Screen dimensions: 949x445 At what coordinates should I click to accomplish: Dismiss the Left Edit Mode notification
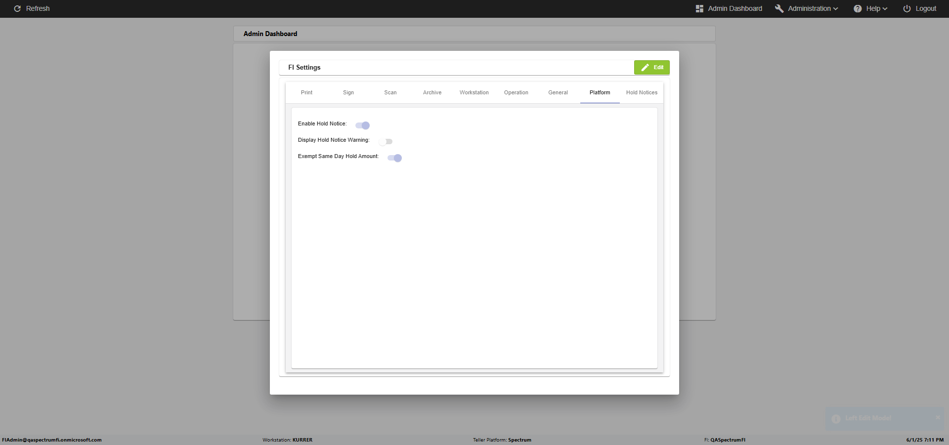pyautogui.click(x=938, y=417)
